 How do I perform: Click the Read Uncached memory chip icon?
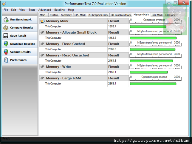point(42,55)
